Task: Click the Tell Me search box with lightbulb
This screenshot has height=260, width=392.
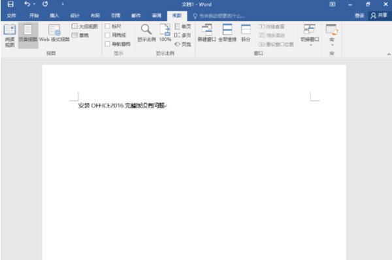Action: tap(219, 16)
